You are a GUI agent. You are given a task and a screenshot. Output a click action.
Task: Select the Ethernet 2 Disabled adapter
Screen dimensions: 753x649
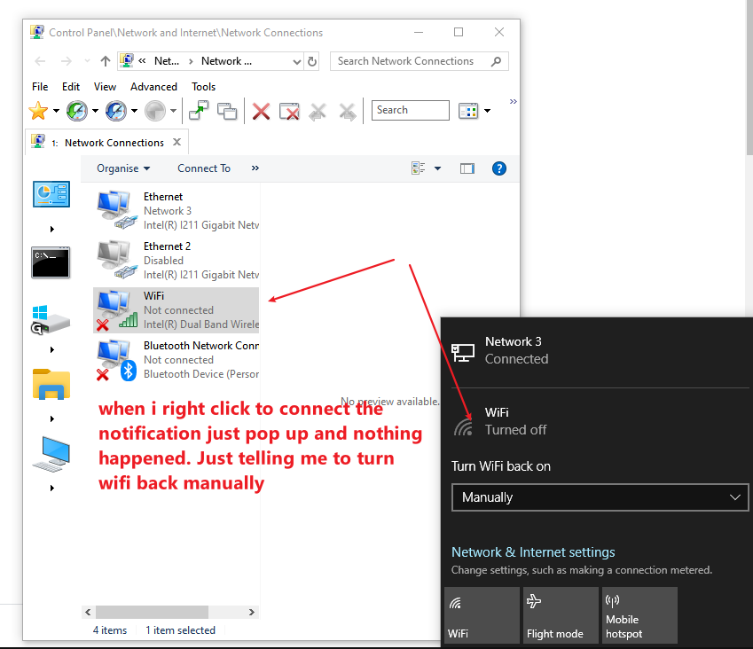176,261
